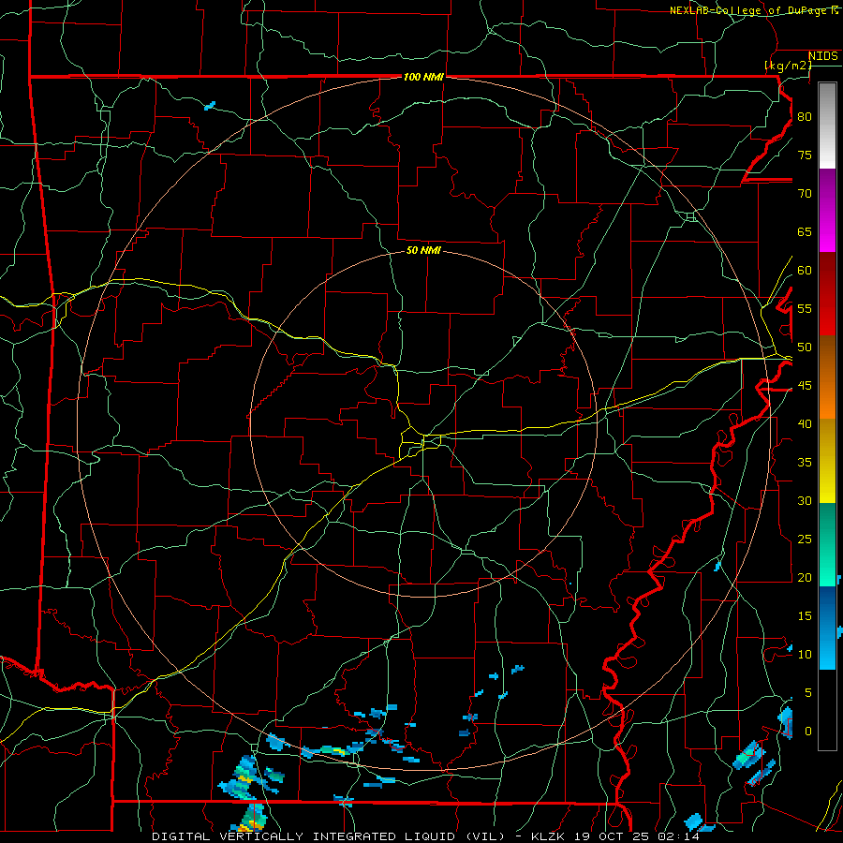Click the Digital Vertically Integrated Liquid caption

coord(329,836)
